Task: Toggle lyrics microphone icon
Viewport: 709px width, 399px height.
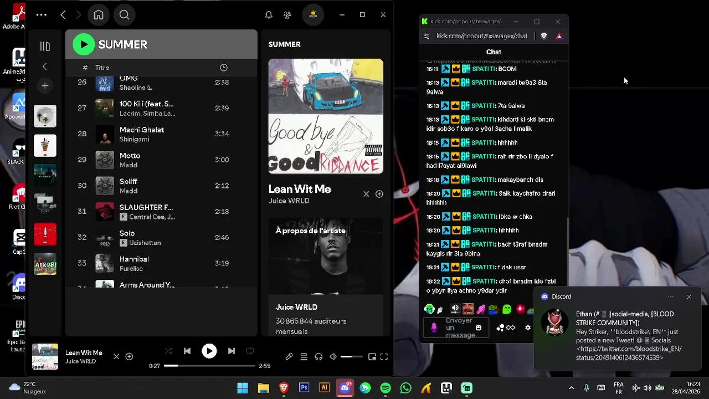Action: tap(289, 357)
